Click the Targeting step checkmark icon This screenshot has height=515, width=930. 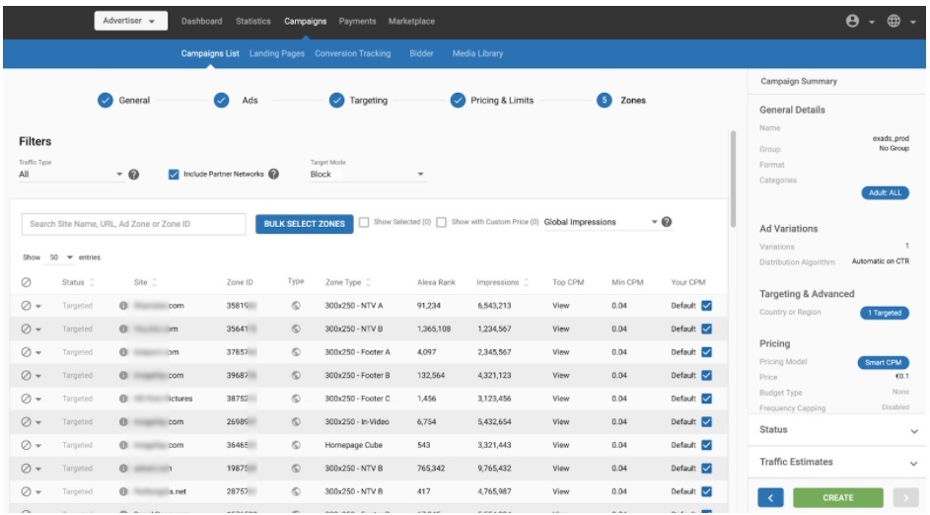pos(336,101)
